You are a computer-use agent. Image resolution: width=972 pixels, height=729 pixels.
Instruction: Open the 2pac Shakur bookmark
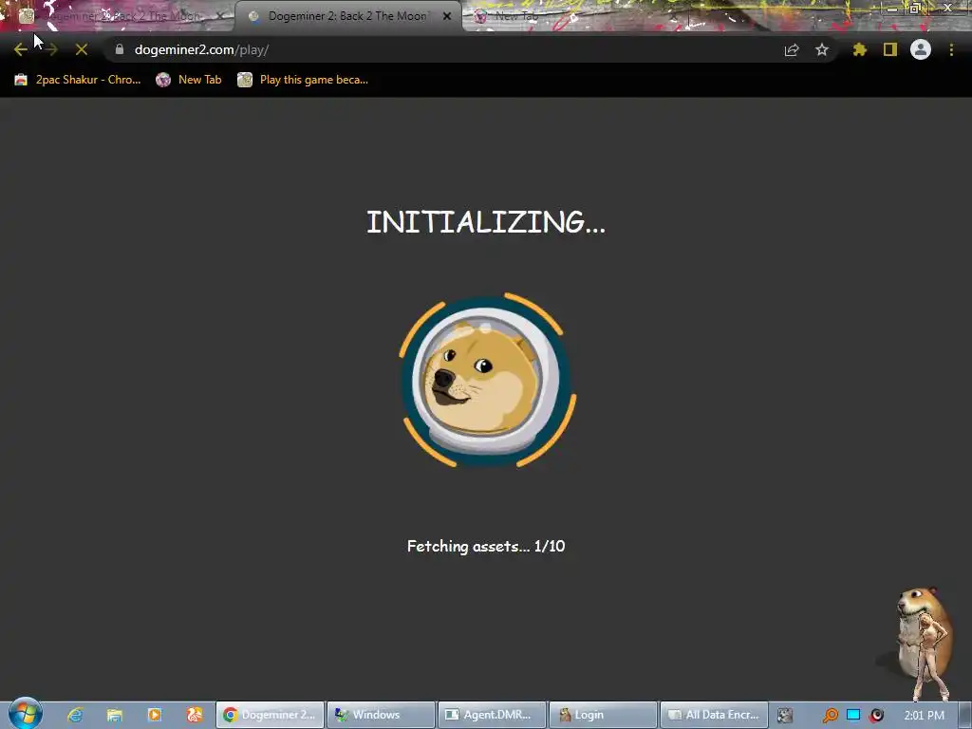(78, 80)
